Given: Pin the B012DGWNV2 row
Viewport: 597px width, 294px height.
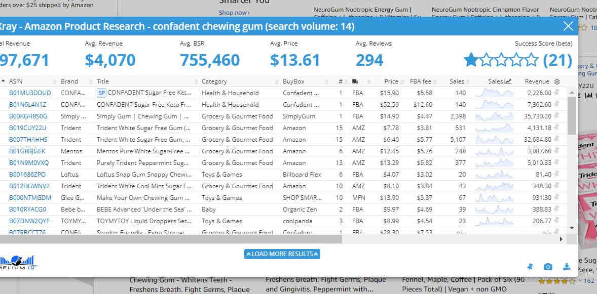Looking at the screenshot, I should 556,186.
